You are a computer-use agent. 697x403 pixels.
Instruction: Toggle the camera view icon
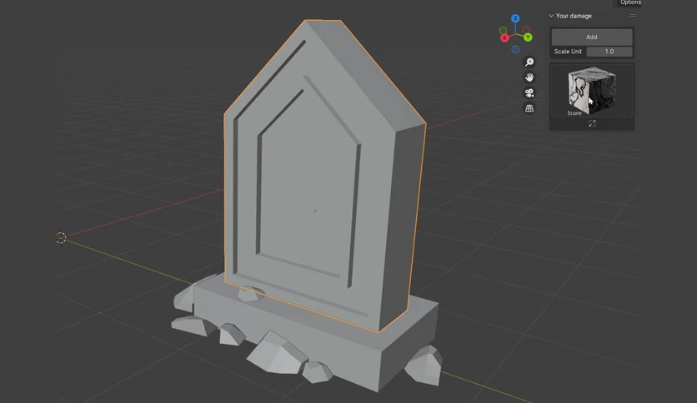tap(529, 92)
